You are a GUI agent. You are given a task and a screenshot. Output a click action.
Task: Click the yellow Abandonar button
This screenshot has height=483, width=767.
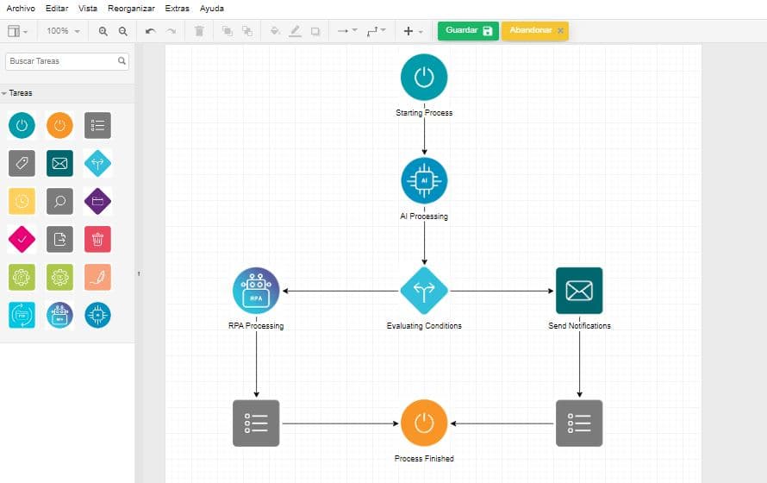[x=534, y=31]
